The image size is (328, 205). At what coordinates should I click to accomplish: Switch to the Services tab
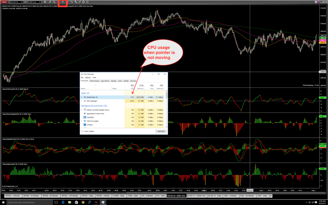pyautogui.click(x=133, y=81)
